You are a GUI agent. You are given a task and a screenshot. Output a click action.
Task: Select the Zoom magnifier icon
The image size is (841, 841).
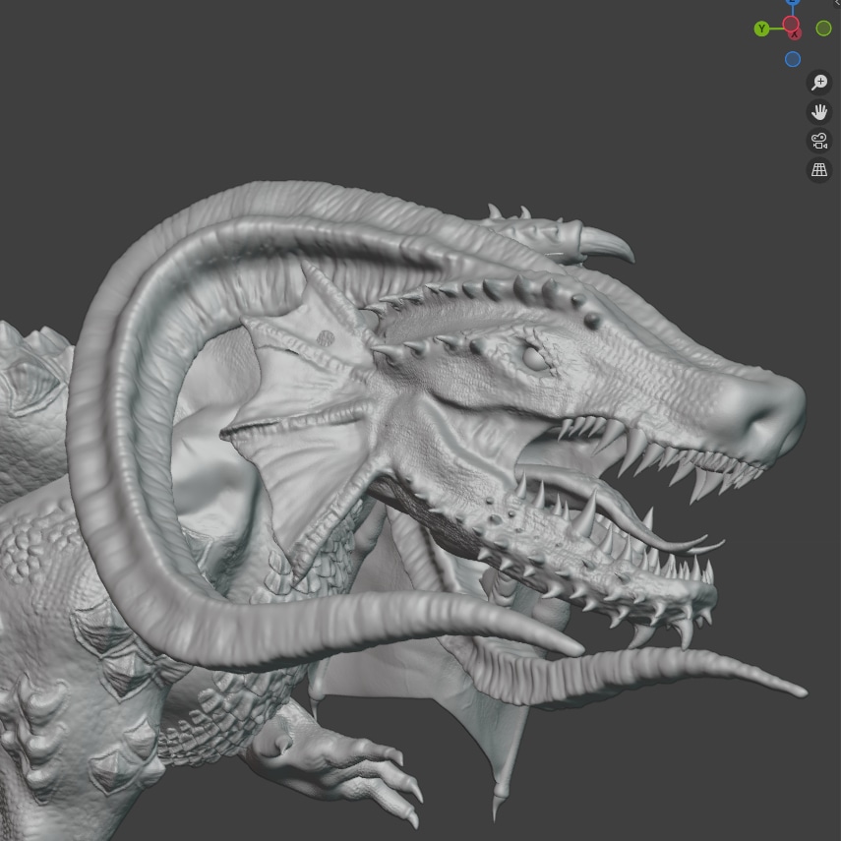pos(819,83)
